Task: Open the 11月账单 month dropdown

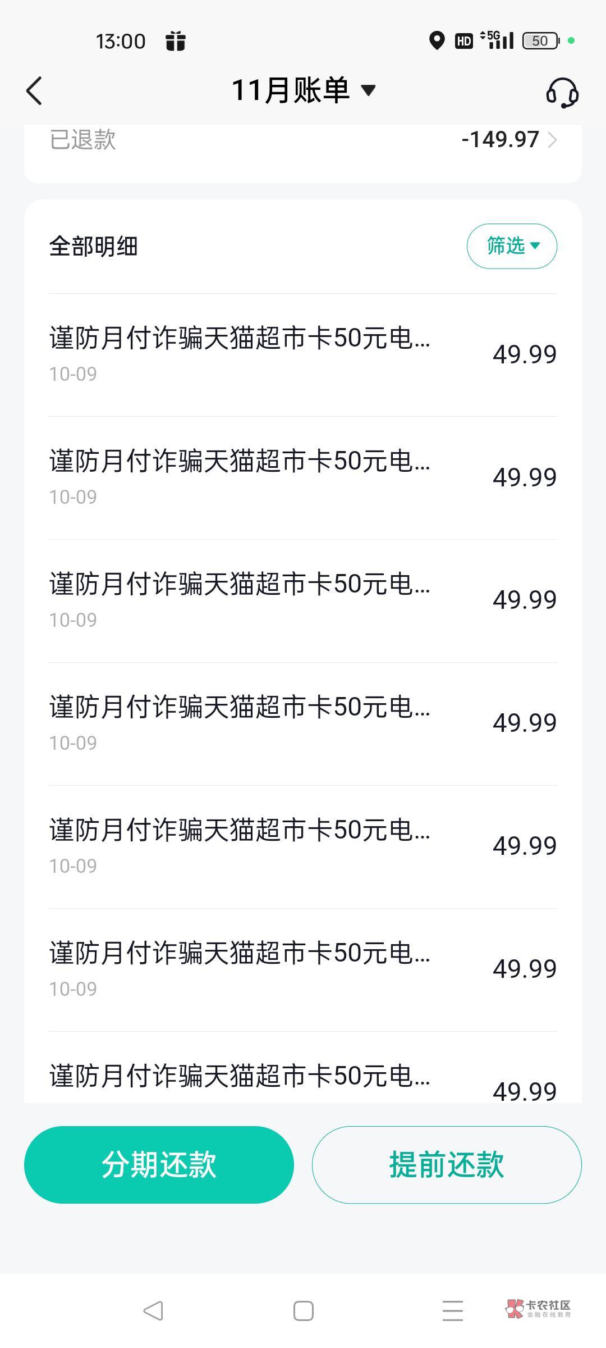Action: point(304,90)
